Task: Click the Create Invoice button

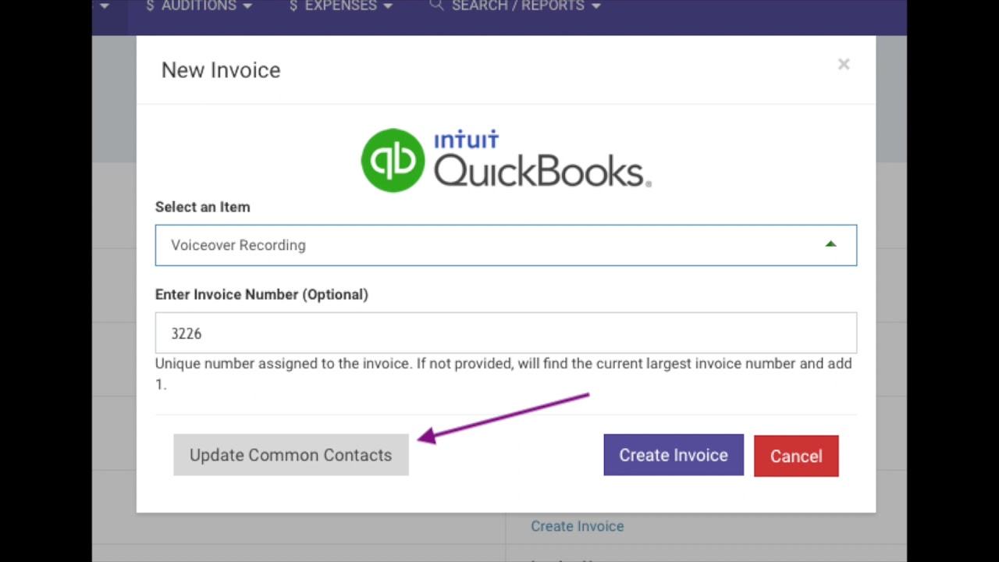Action: (674, 455)
